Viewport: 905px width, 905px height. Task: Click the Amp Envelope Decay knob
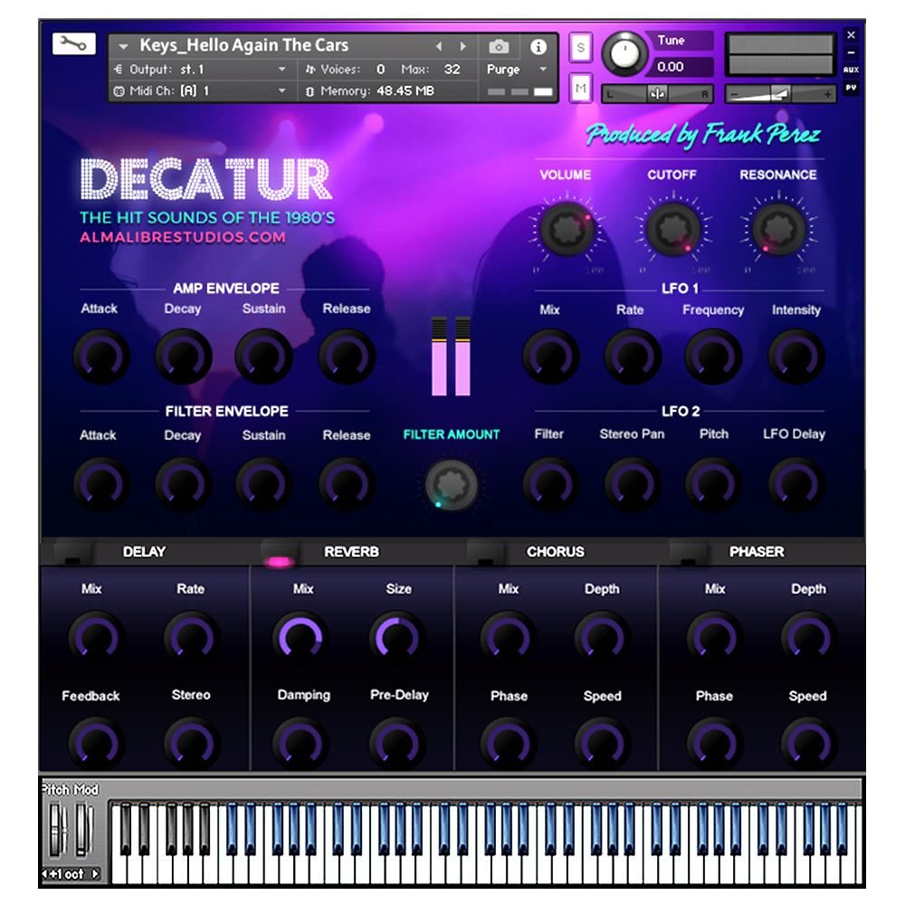click(x=183, y=356)
